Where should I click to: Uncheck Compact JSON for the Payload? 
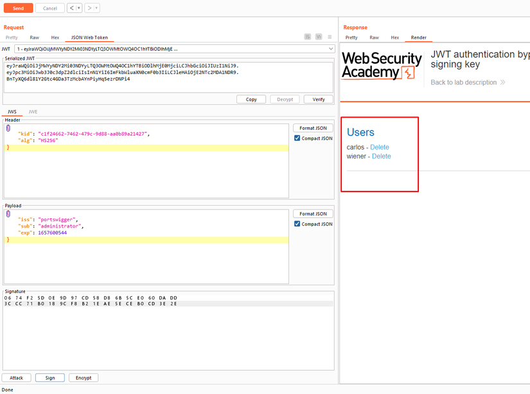point(297,224)
